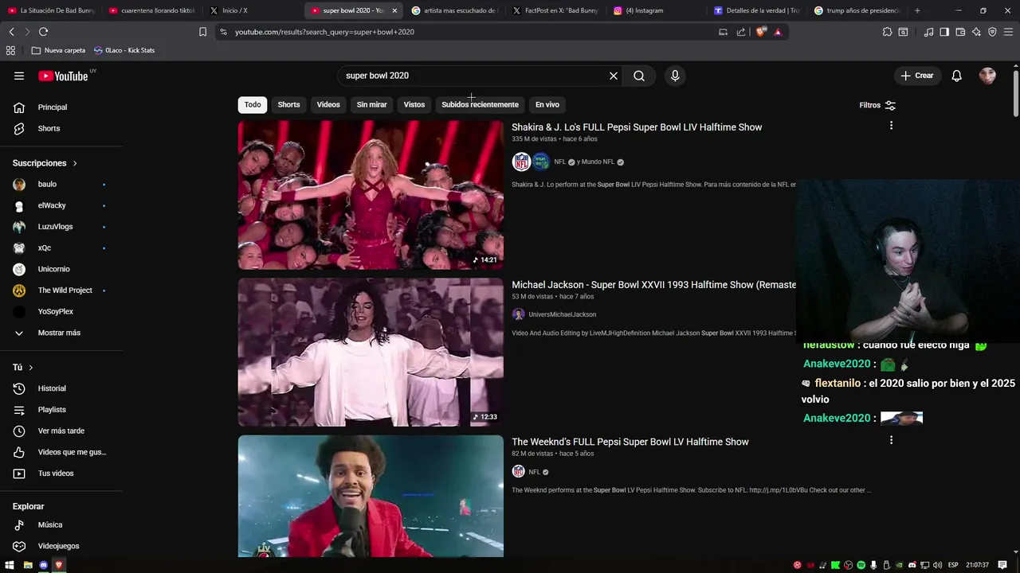
Task: Open Spotify icon in system tray
Action: pos(861,565)
